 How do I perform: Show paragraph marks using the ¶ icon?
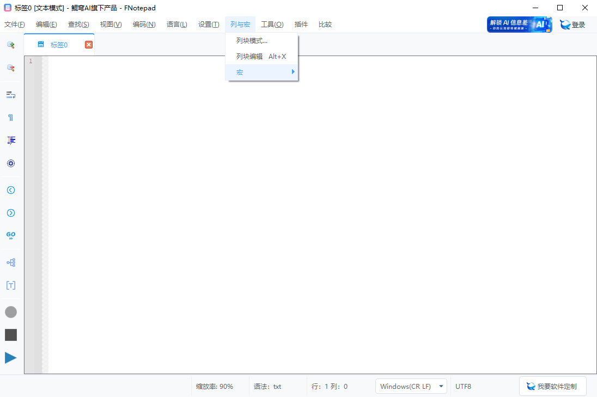(10, 117)
